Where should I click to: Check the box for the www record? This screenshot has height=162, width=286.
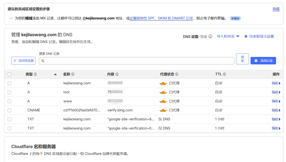[9, 101]
